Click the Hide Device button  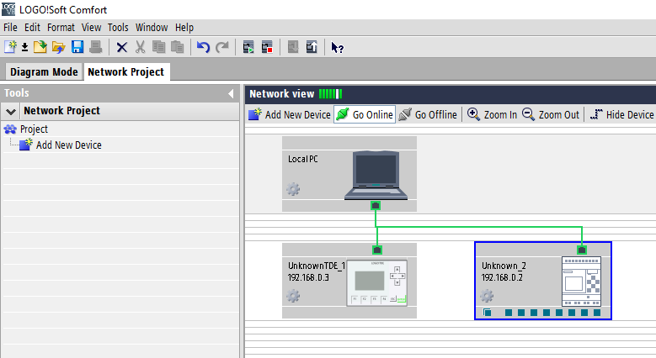coord(621,114)
